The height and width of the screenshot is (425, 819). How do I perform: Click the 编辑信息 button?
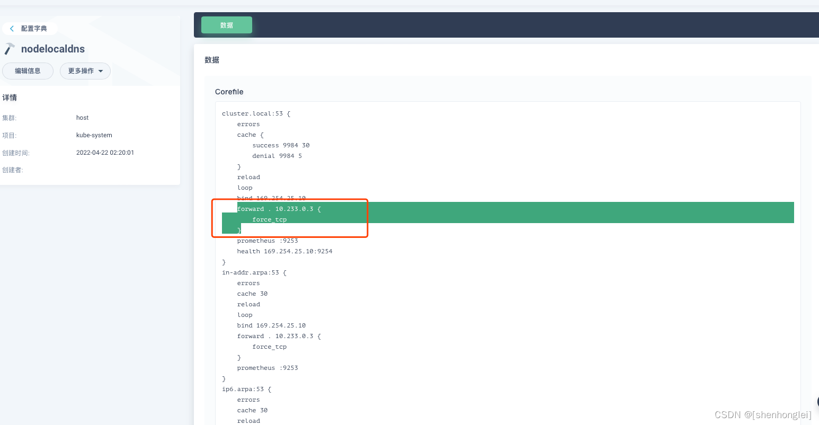pos(28,70)
